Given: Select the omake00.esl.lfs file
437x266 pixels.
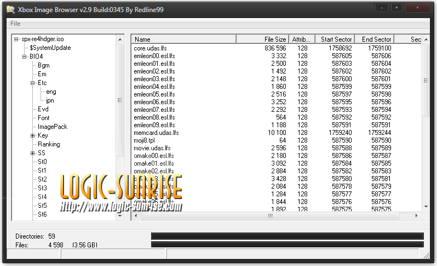Looking at the screenshot, I should (x=154, y=156).
